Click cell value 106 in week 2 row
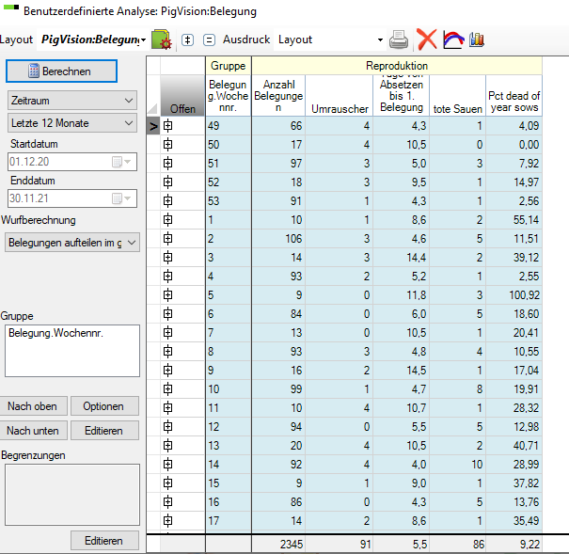This screenshot has width=569, height=554. click(x=278, y=239)
